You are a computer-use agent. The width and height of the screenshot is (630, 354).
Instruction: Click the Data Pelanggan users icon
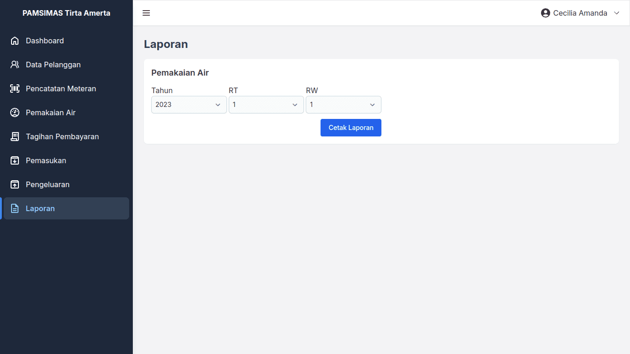[x=15, y=65]
